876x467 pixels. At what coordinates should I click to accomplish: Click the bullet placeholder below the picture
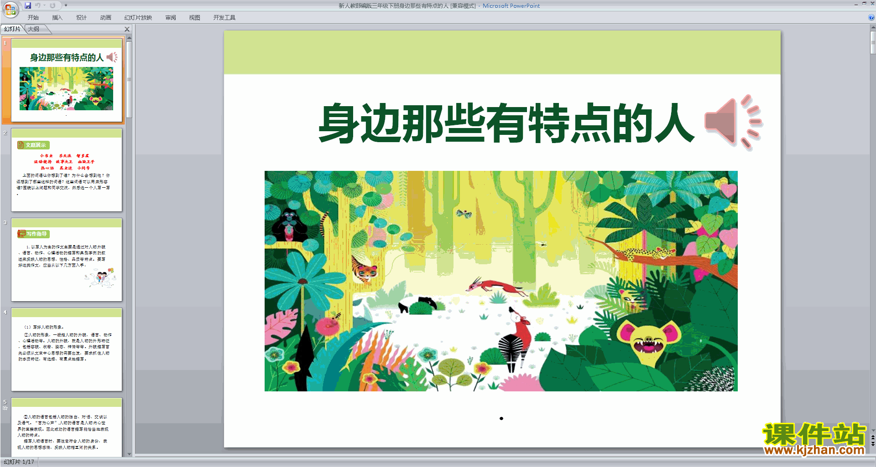(x=501, y=418)
